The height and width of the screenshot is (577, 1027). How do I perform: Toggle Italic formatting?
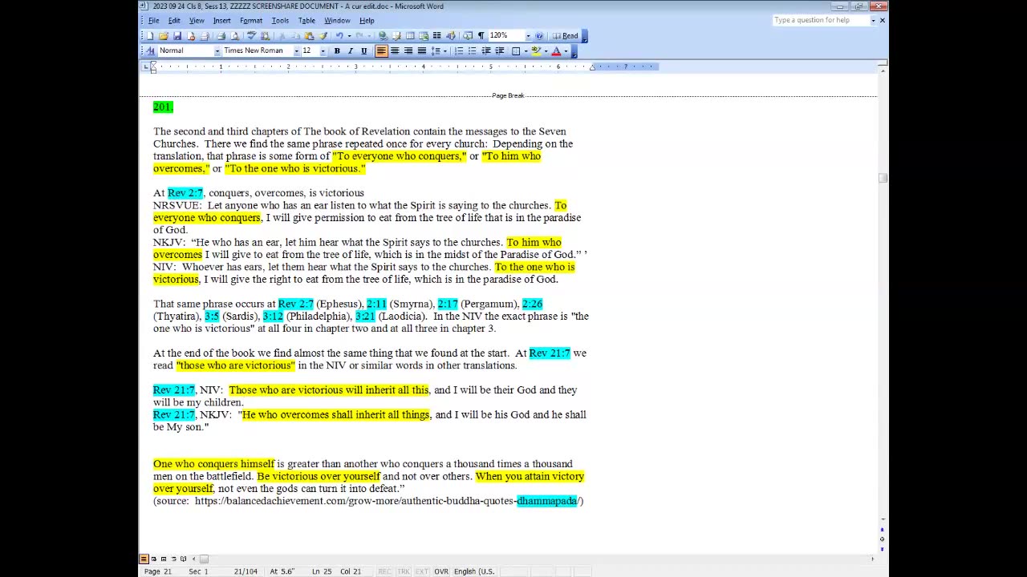click(x=351, y=50)
